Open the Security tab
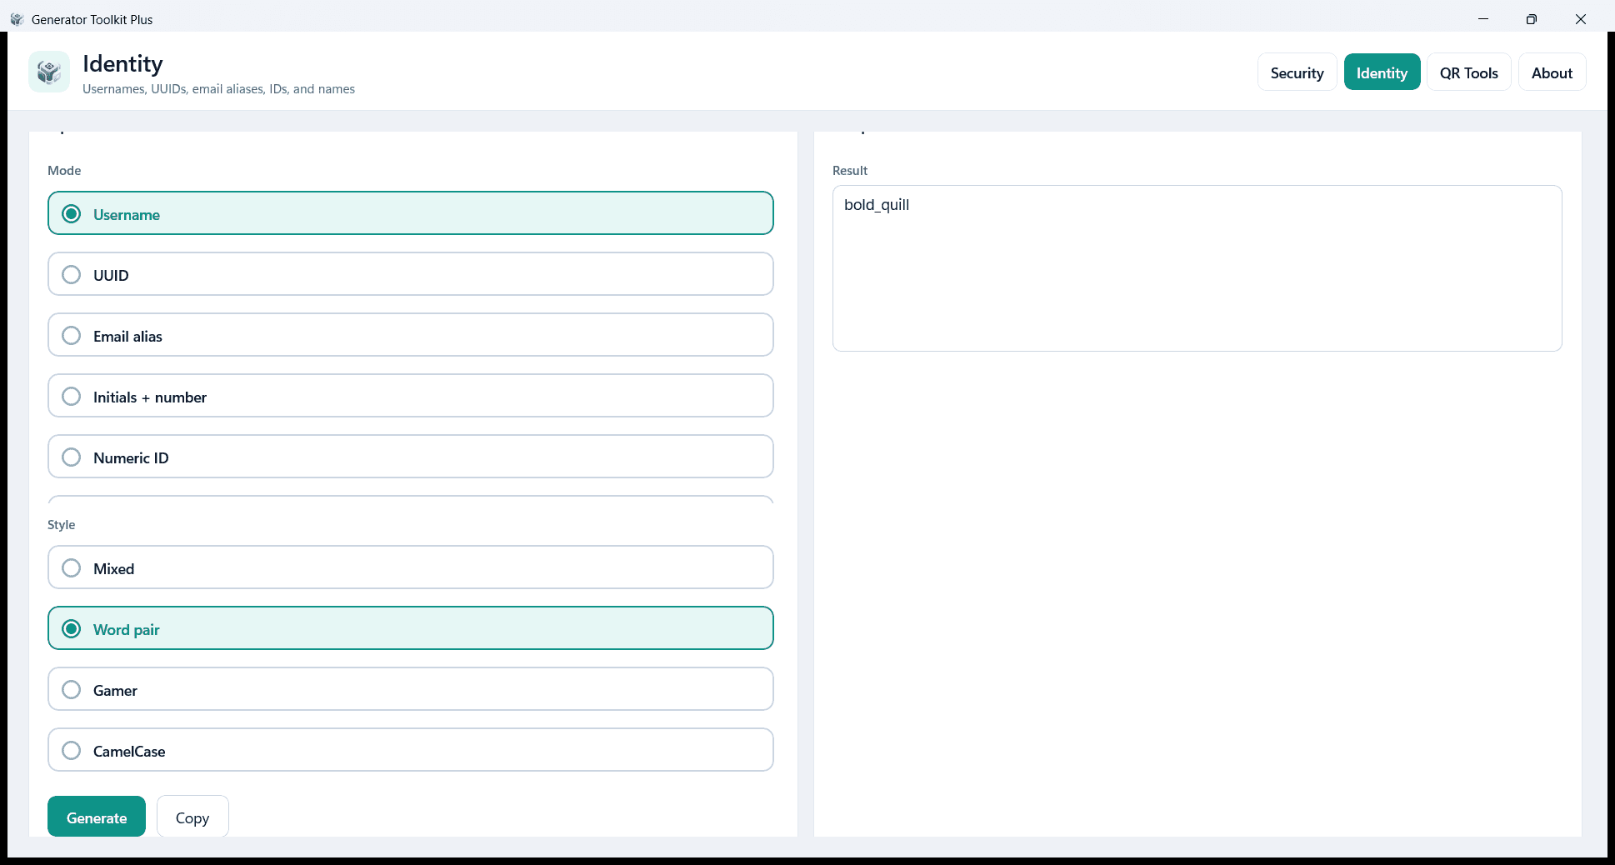Image resolution: width=1615 pixels, height=865 pixels. point(1297,72)
